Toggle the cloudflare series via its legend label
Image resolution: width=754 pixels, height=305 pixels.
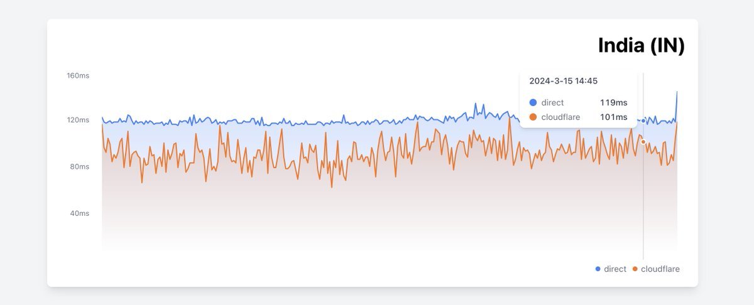tap(660, 269)
